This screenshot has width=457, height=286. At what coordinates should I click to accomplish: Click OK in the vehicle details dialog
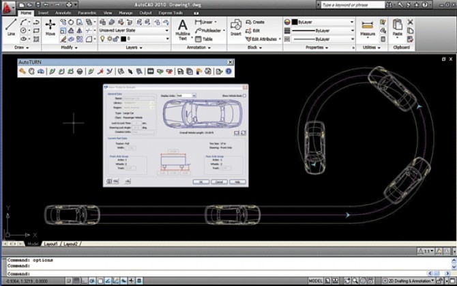point(201,182)
